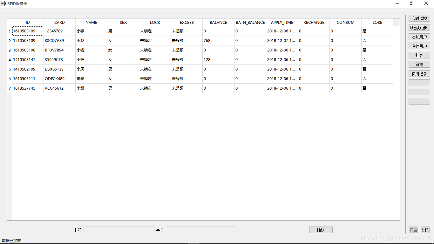Click the 发送 button
Viewport: 434px width, 244px height.
[x=425, y=230]
